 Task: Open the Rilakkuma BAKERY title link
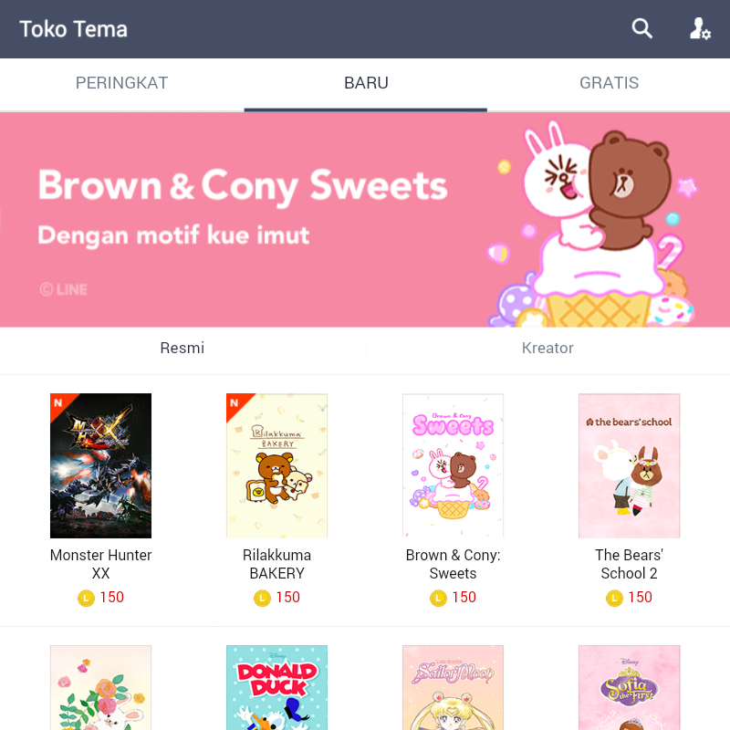pyautogui.click(x=277, y=564)
